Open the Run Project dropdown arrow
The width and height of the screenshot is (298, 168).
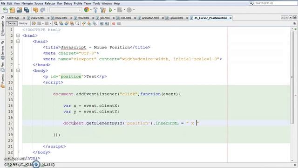[x=115, y=10]
